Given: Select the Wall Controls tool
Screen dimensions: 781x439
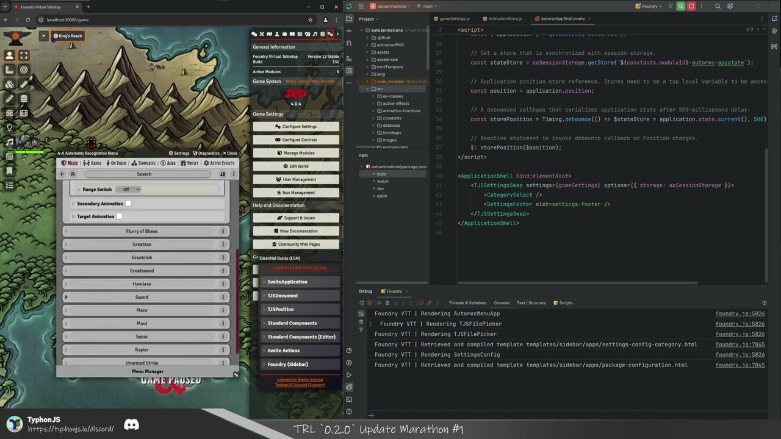Looking at the screenshot, I should click(9, 113).
